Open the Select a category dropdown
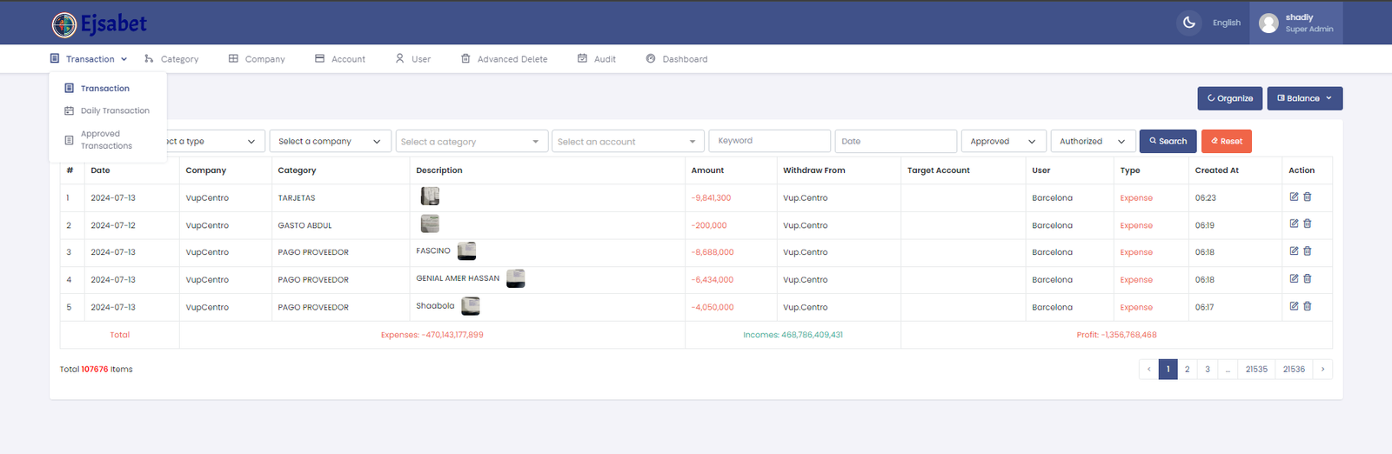 click(470, 142)
